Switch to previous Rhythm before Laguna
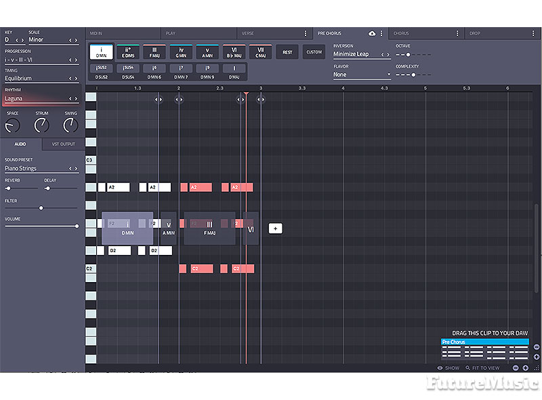 point(70,98)
